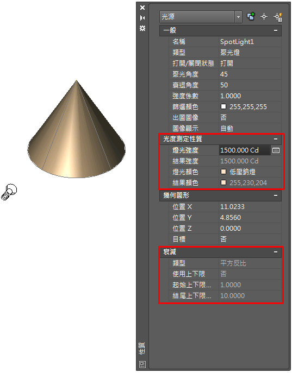Open palette properties gear icon
Image resolution: width=292 pixels, height=373 pixels.
142,28
